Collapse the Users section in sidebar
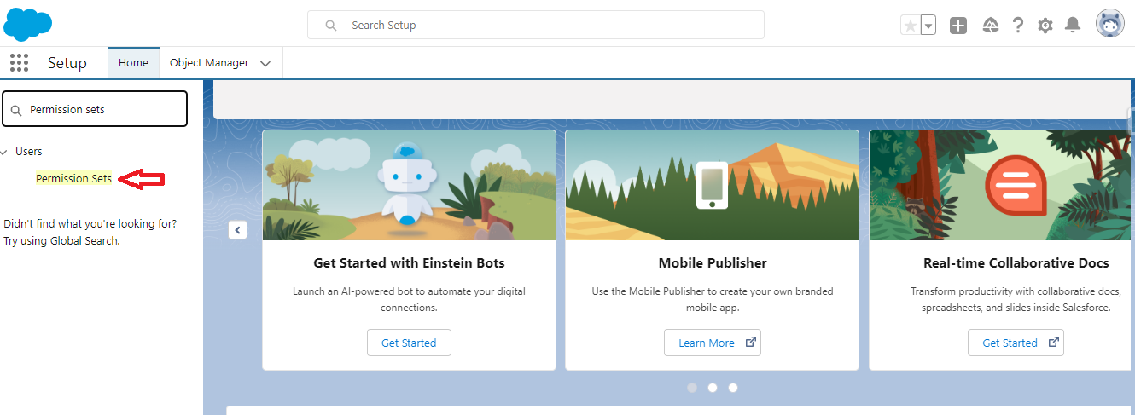This screenshot has height=415, width=1135. click(x=6, y=152)
